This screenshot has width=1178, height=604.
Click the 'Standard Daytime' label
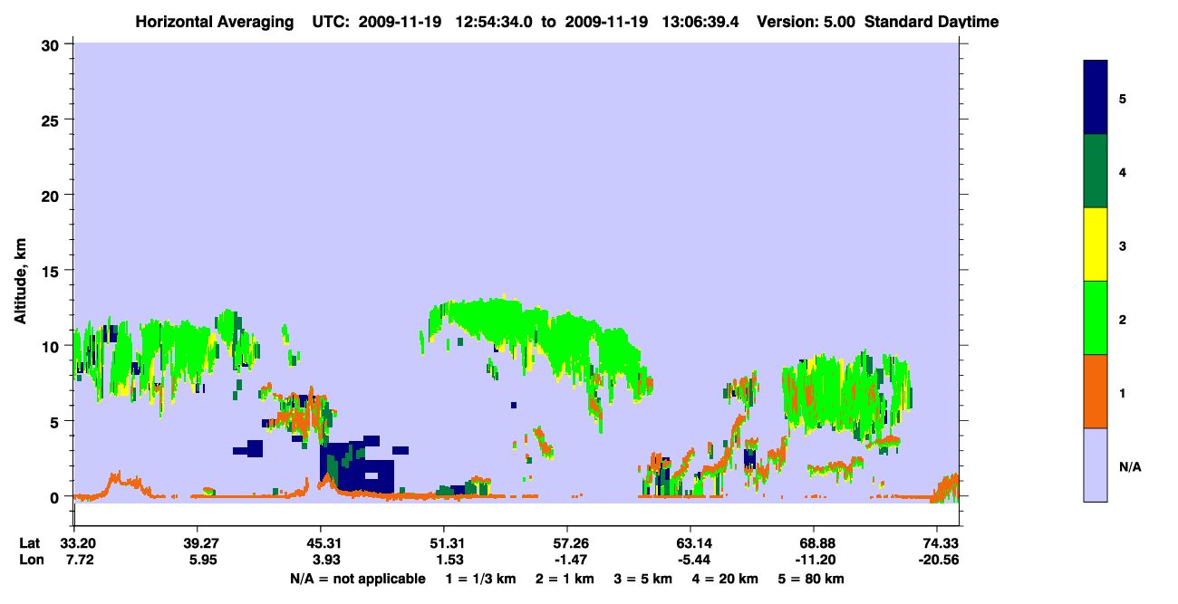pyautogui.click(x=932, y=22)
